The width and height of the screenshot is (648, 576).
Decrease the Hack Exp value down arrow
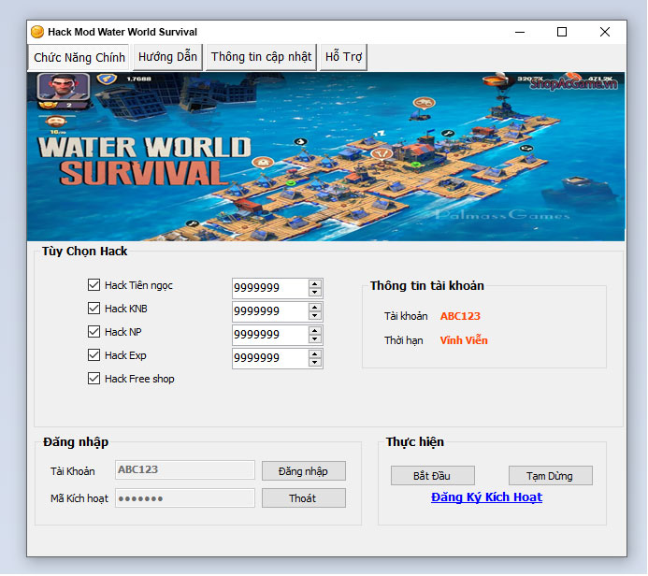coord(315,363)
